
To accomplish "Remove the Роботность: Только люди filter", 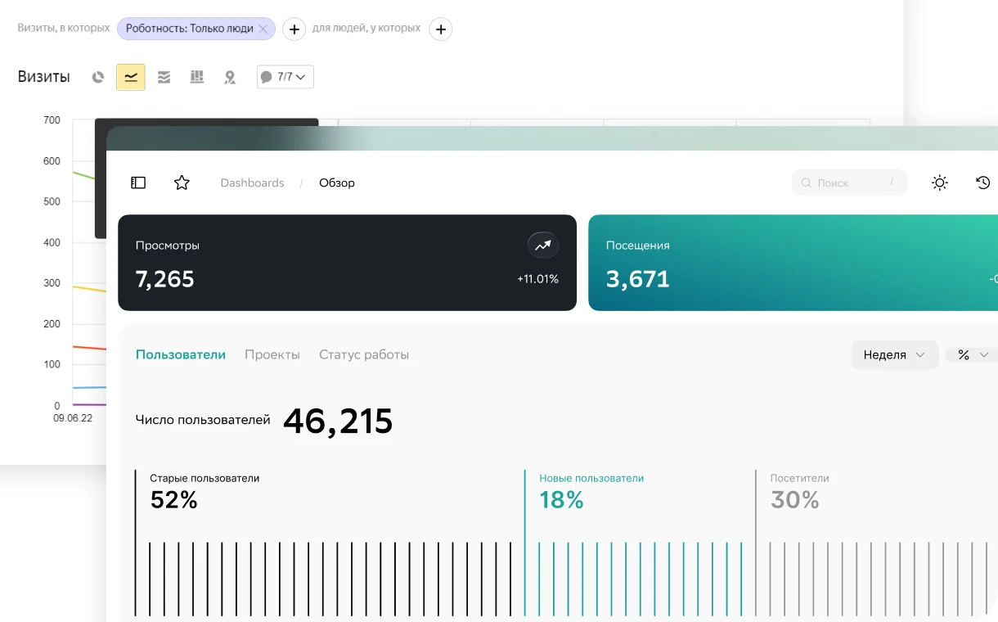I will (x=263, y=29).
